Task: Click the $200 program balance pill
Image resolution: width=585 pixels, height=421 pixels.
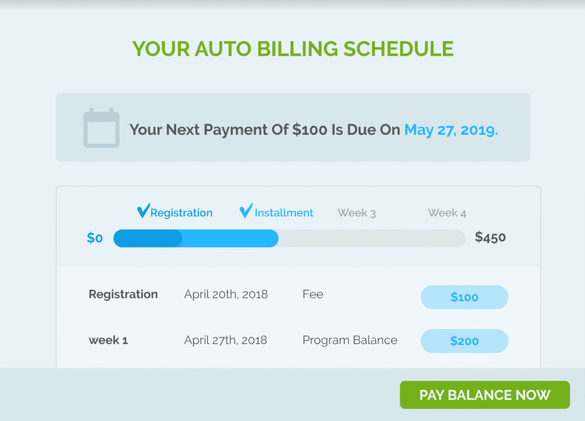Action: [464, 341]
